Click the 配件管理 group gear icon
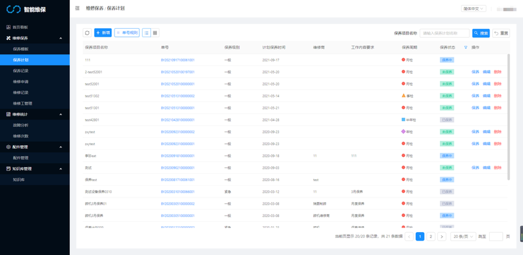 point(8,147)
